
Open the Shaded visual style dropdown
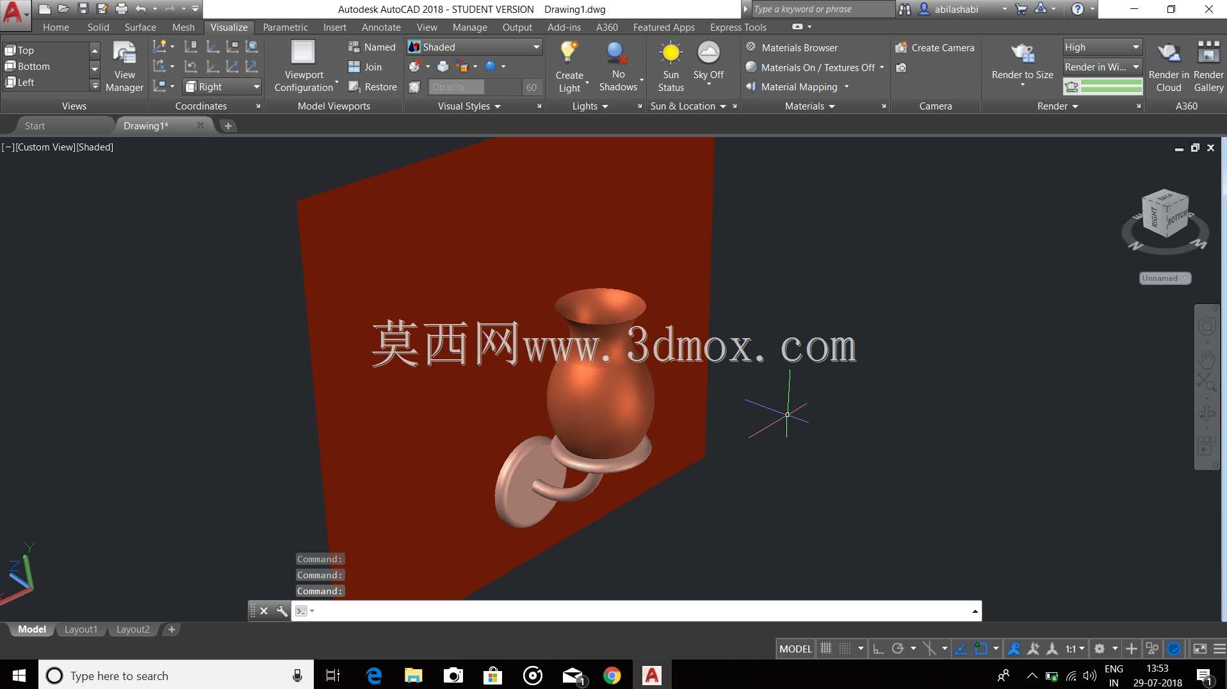pyautogui.click(x=475, y=47)
